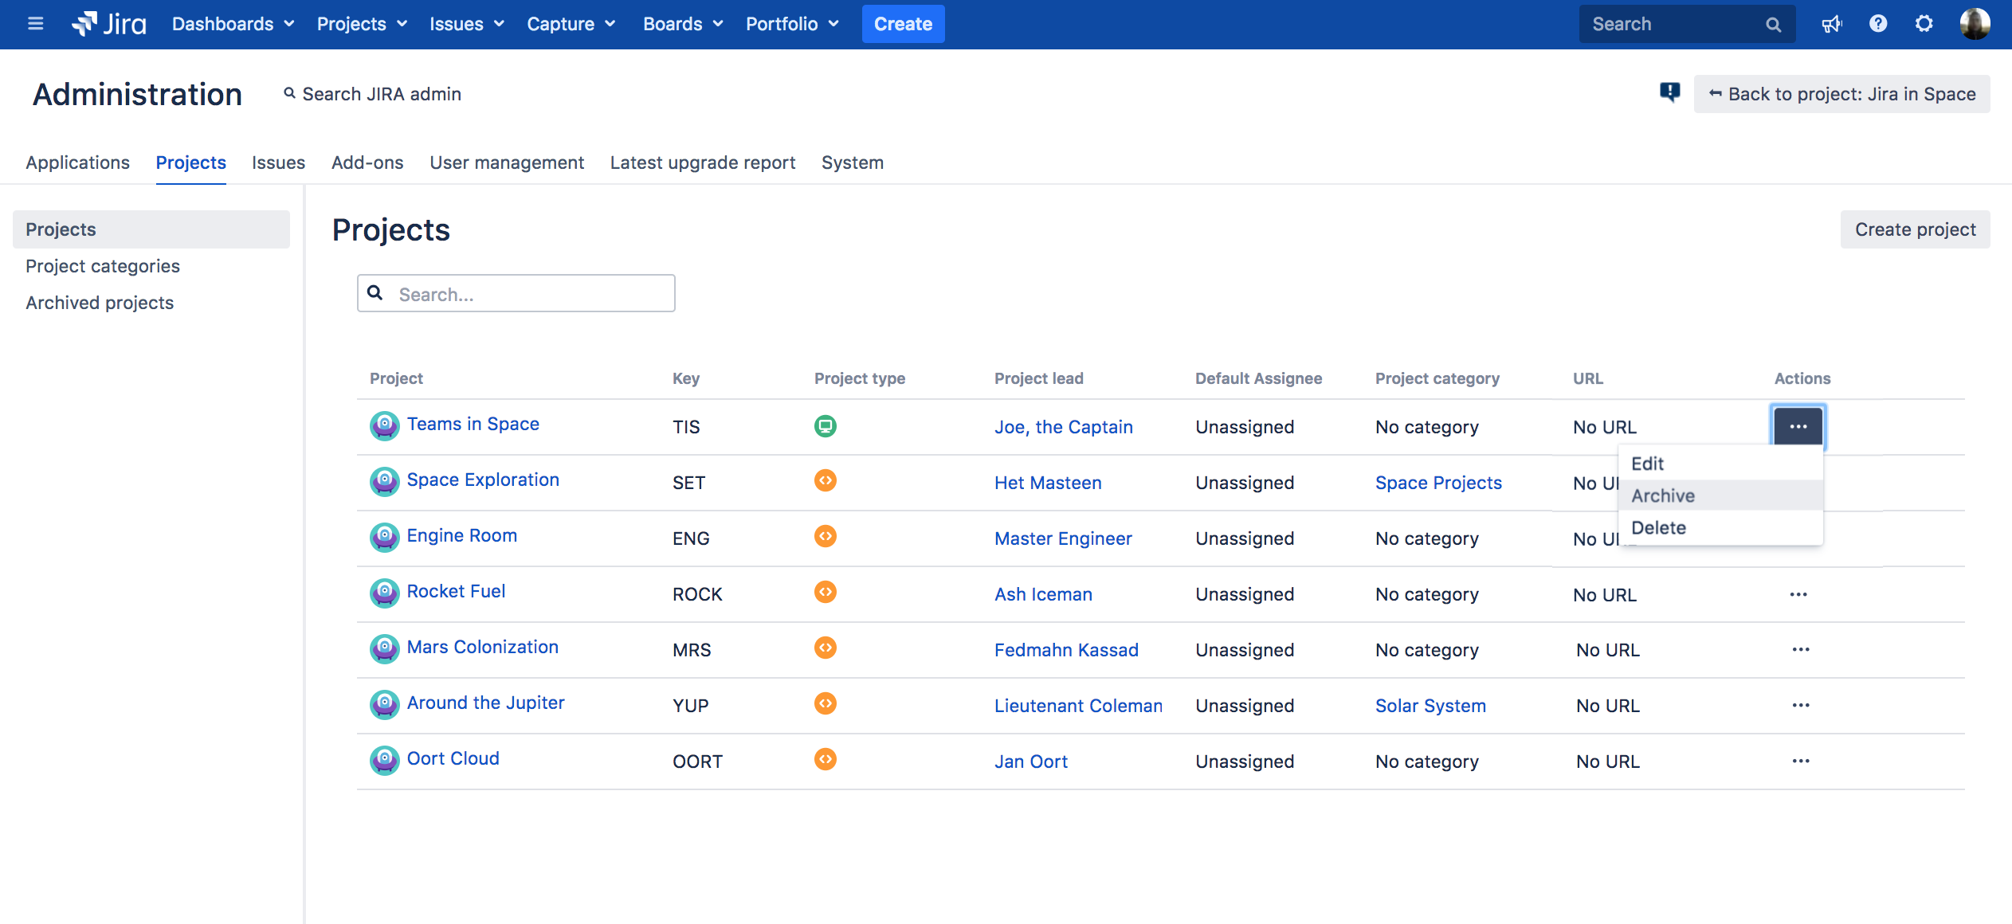Expand the Issues dropdown in top navigation
Image resolution: width=2012 pixels, height=924 pixels.
click(467, 24)
